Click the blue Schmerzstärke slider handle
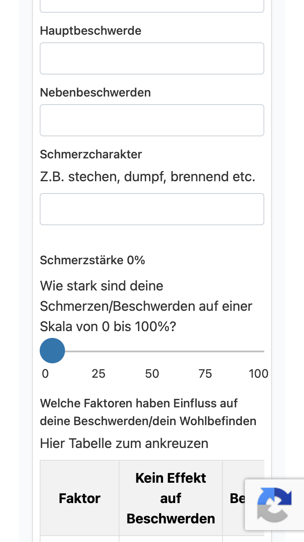304x542 pixels. coord(52,351)
